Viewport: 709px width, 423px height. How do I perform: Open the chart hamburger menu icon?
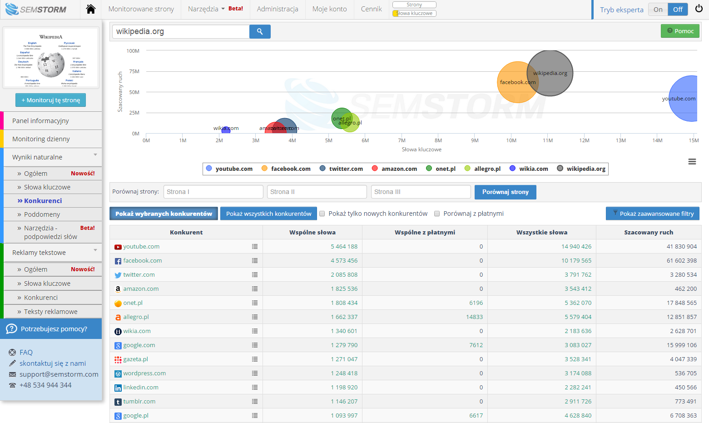[692, 161]
